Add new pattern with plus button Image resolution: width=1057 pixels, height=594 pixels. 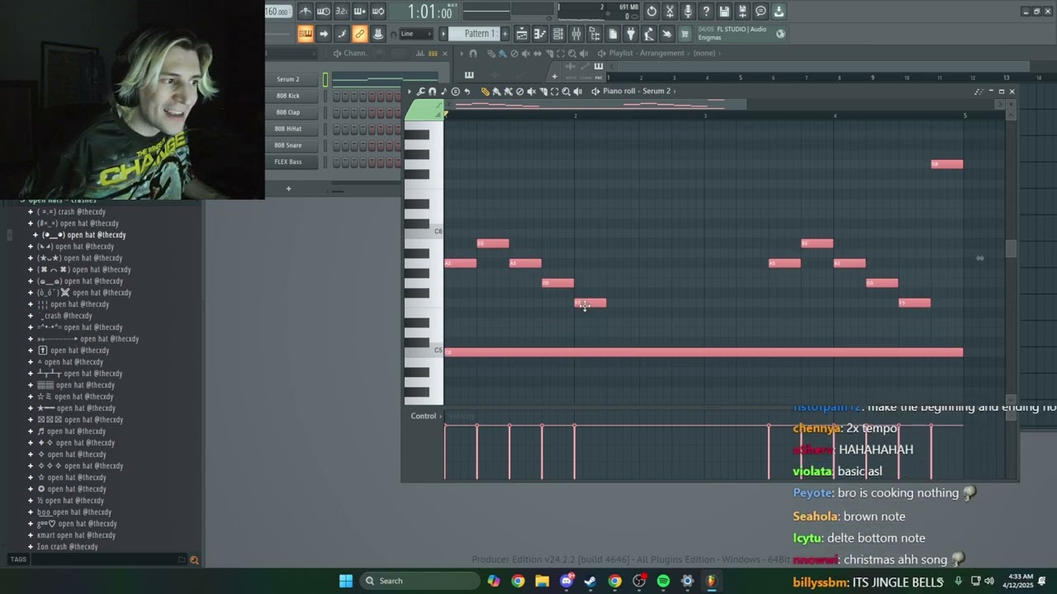tap(505, 34)
